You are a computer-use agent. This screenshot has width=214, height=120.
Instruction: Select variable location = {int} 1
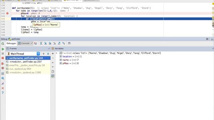click(71, 56)
